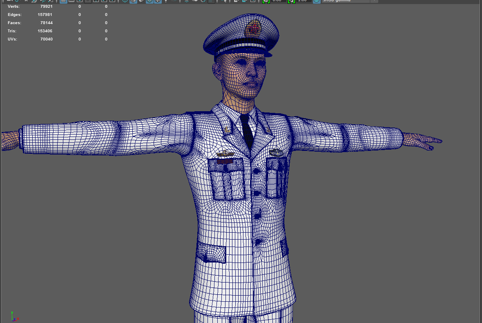Reset exposure using the green bracket icon
This screenshot has width=482, height=323.
click(266, 1)
